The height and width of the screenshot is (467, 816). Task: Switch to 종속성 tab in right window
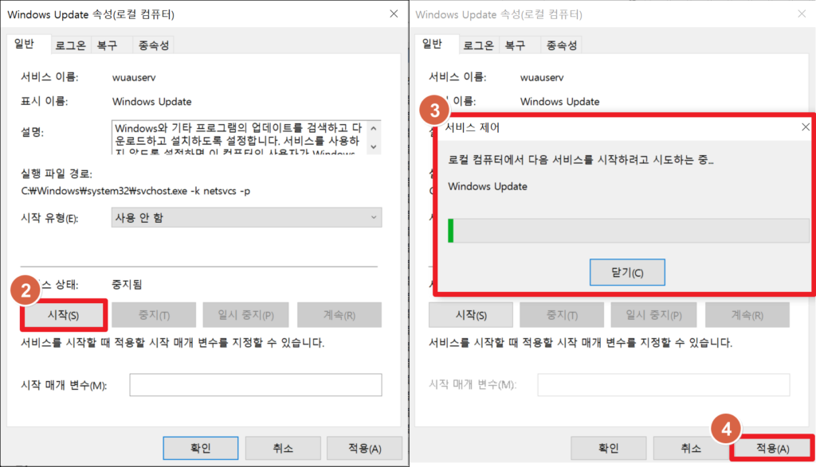pyautogui.click(x=562, y=45)
